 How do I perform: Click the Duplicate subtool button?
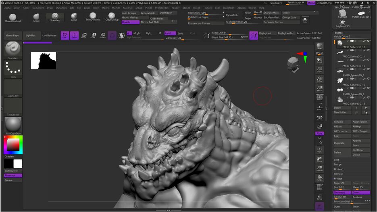342,143
